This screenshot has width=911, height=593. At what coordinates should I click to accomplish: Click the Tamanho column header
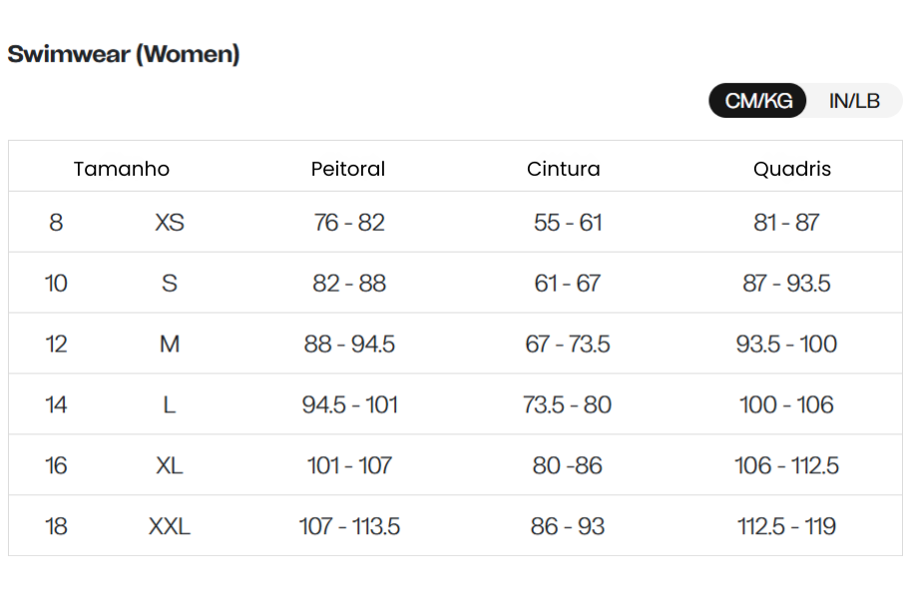[x=122, y=169]
